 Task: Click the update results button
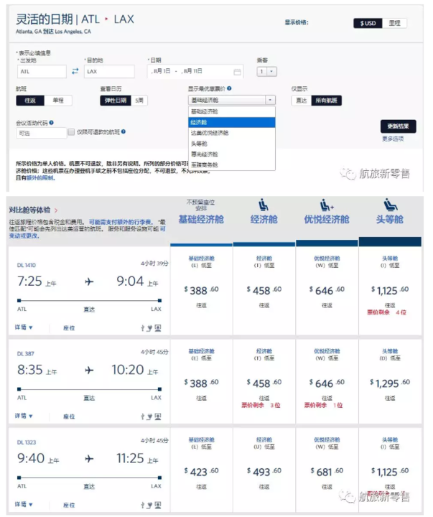click(398, 126)
